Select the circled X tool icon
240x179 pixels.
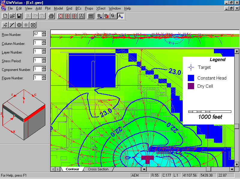click(33, 25)
